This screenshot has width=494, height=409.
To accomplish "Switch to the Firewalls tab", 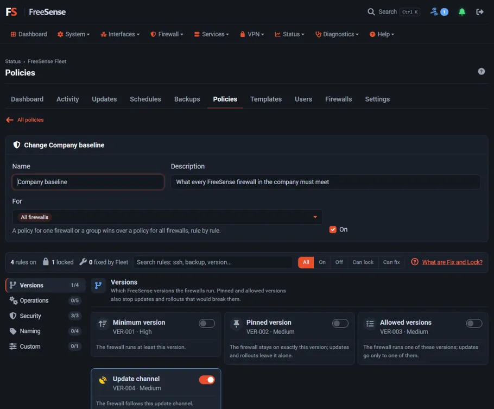I will pos(338,99).
